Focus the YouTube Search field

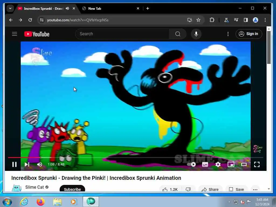click(x=122, y=34)
